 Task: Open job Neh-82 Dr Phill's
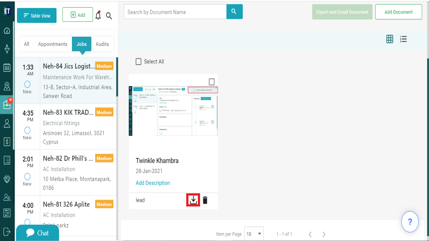pyautogui.click(x=66, y=173)
